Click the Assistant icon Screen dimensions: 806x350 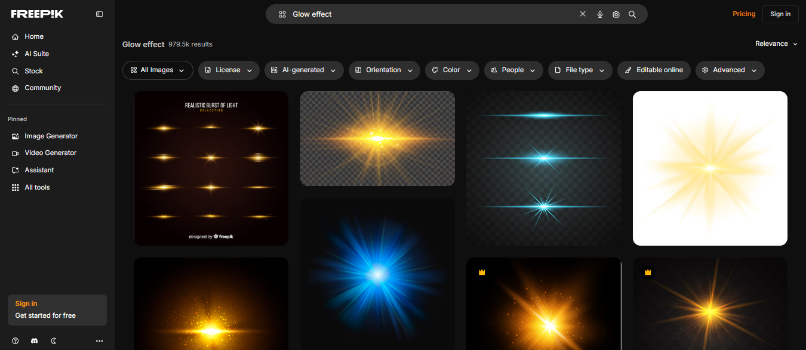[16, 171]
